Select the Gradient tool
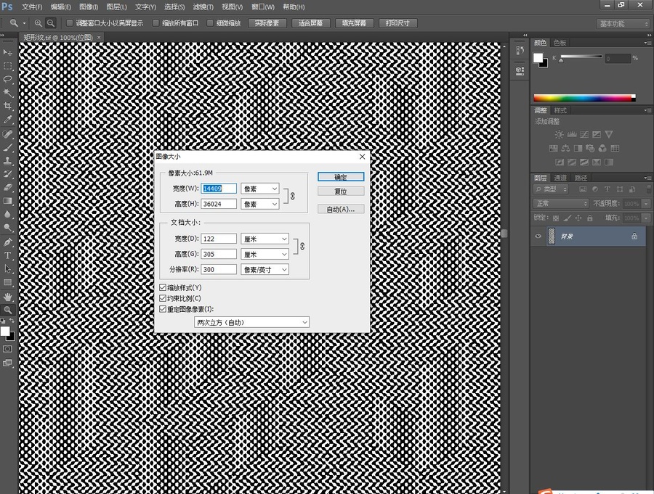Screen dimensions: 654x494 7,201
